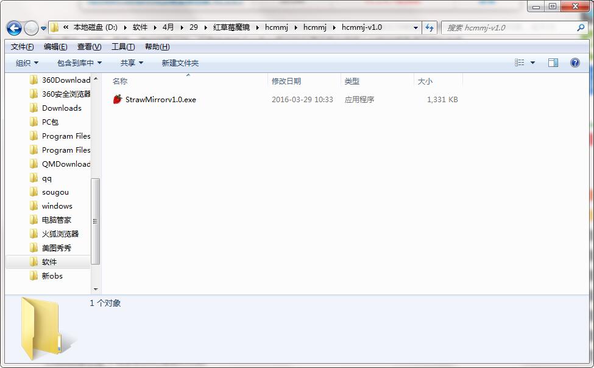
Task: Toggle the preview pane icon
Action: (553, 63)
